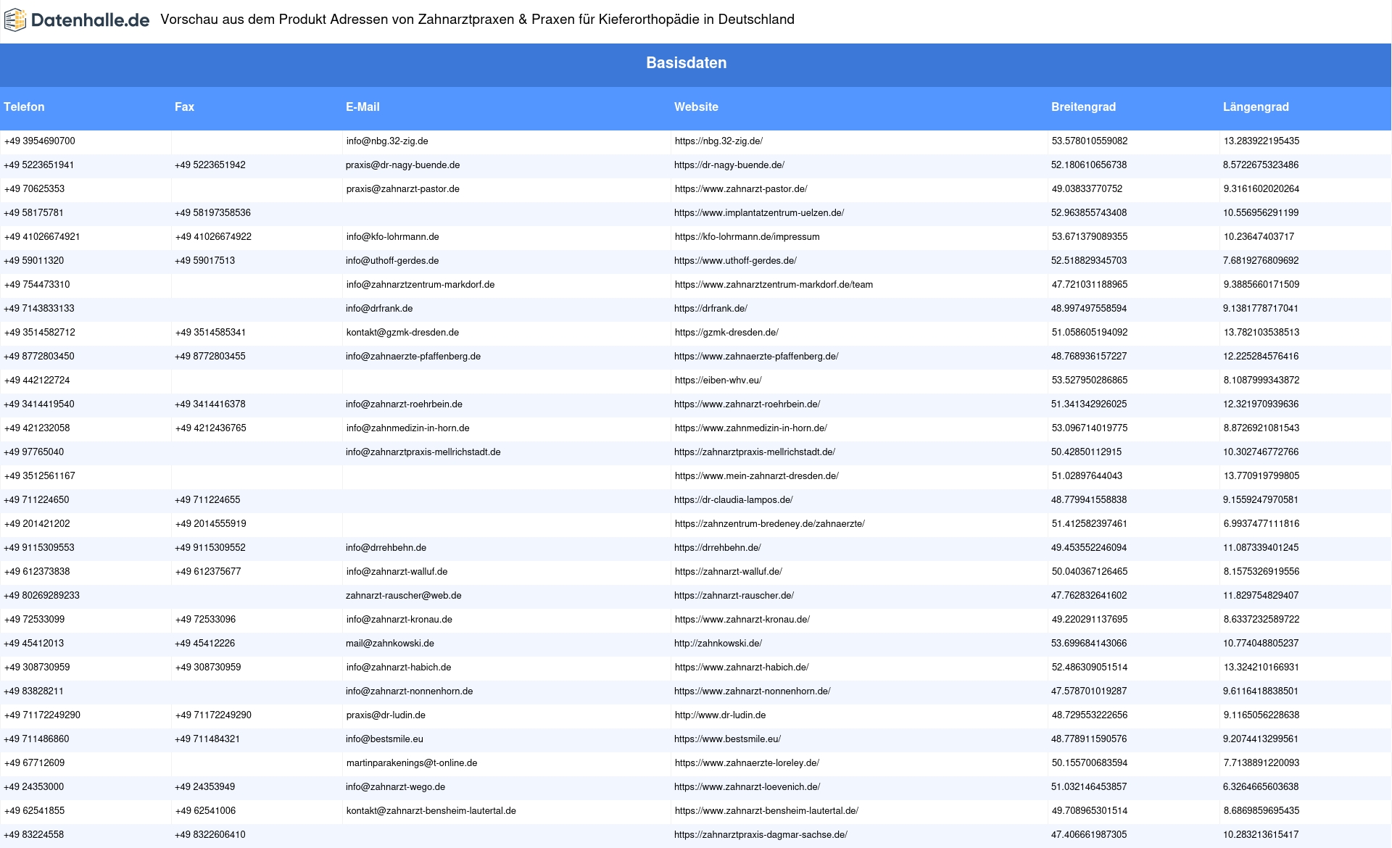The width and height of the screenshot is (1392, 848).
Task: Open the uthoff-gerdes.de website link
Action: (735, 261)
